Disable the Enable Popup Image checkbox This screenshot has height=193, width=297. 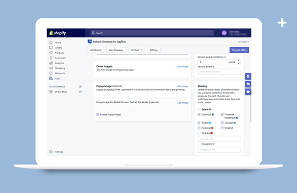[98, 114]
